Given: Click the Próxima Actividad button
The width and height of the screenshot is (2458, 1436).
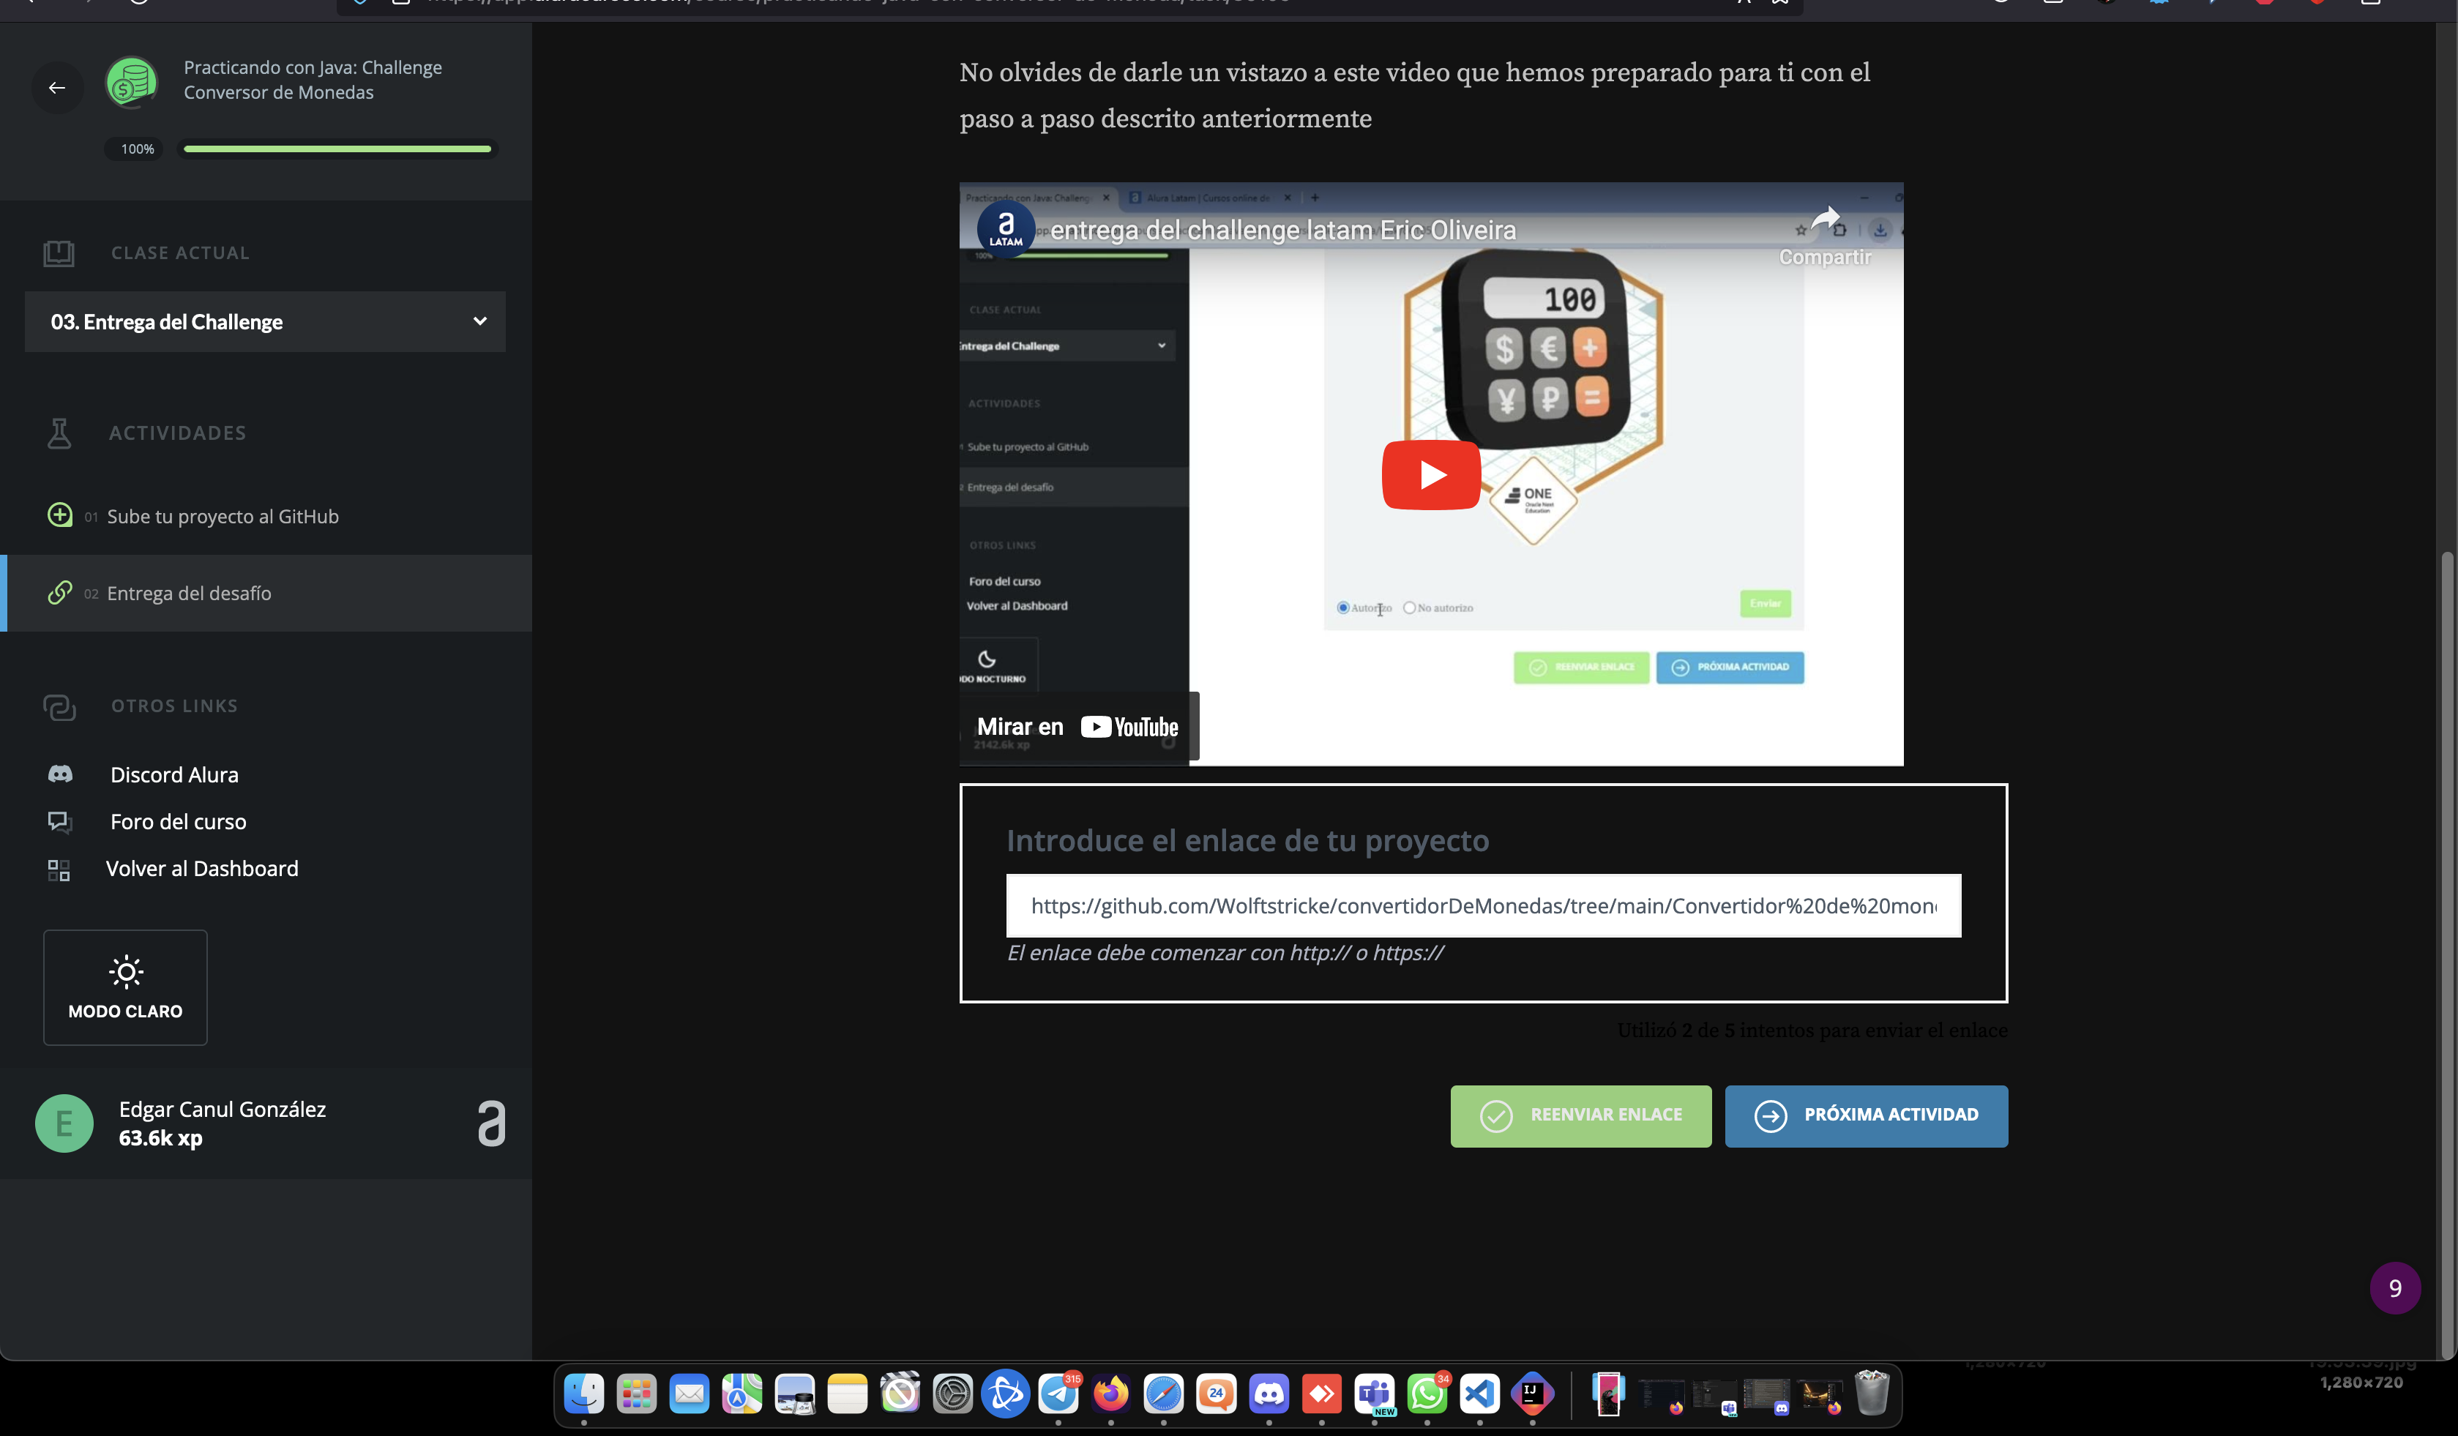Looking at the screenshot, I should pos(1866,1116).
